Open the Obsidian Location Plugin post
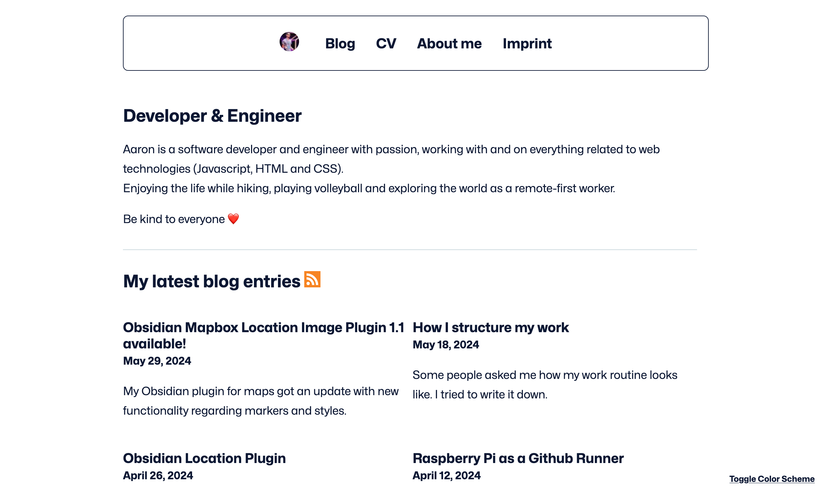Viewport: 820px width, 489px height. [x=204, y=458]
